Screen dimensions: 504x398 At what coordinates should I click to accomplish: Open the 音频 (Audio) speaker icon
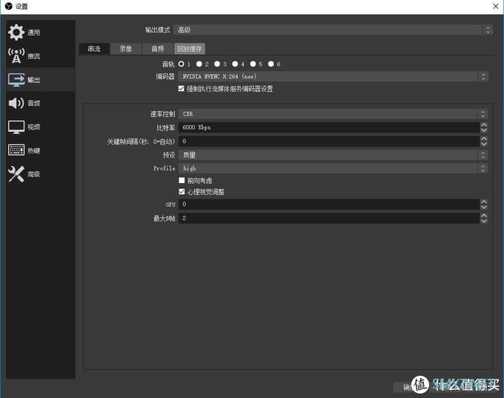[16, 103]
